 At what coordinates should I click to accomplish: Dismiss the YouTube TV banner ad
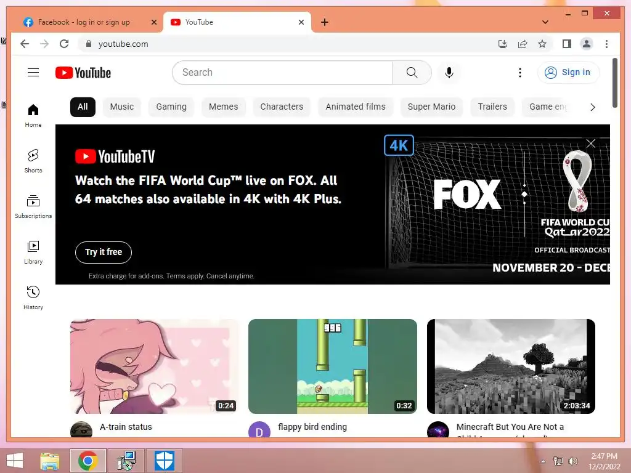click(590, 144)
